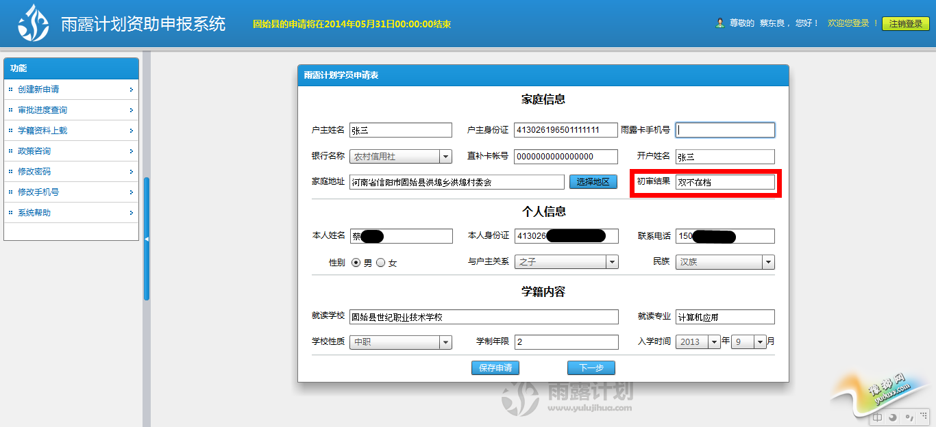Expand the 与户主关系 dropdown
This screenshot has width=936, height=427.
(x=611, y=262)
